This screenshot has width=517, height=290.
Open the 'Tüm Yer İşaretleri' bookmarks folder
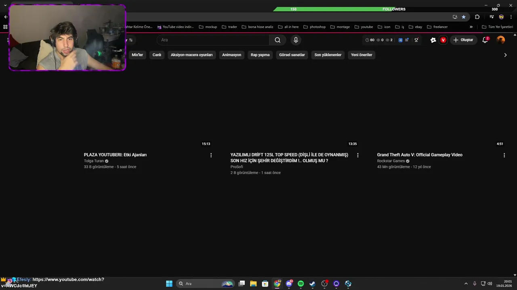[x=497, y=27]
